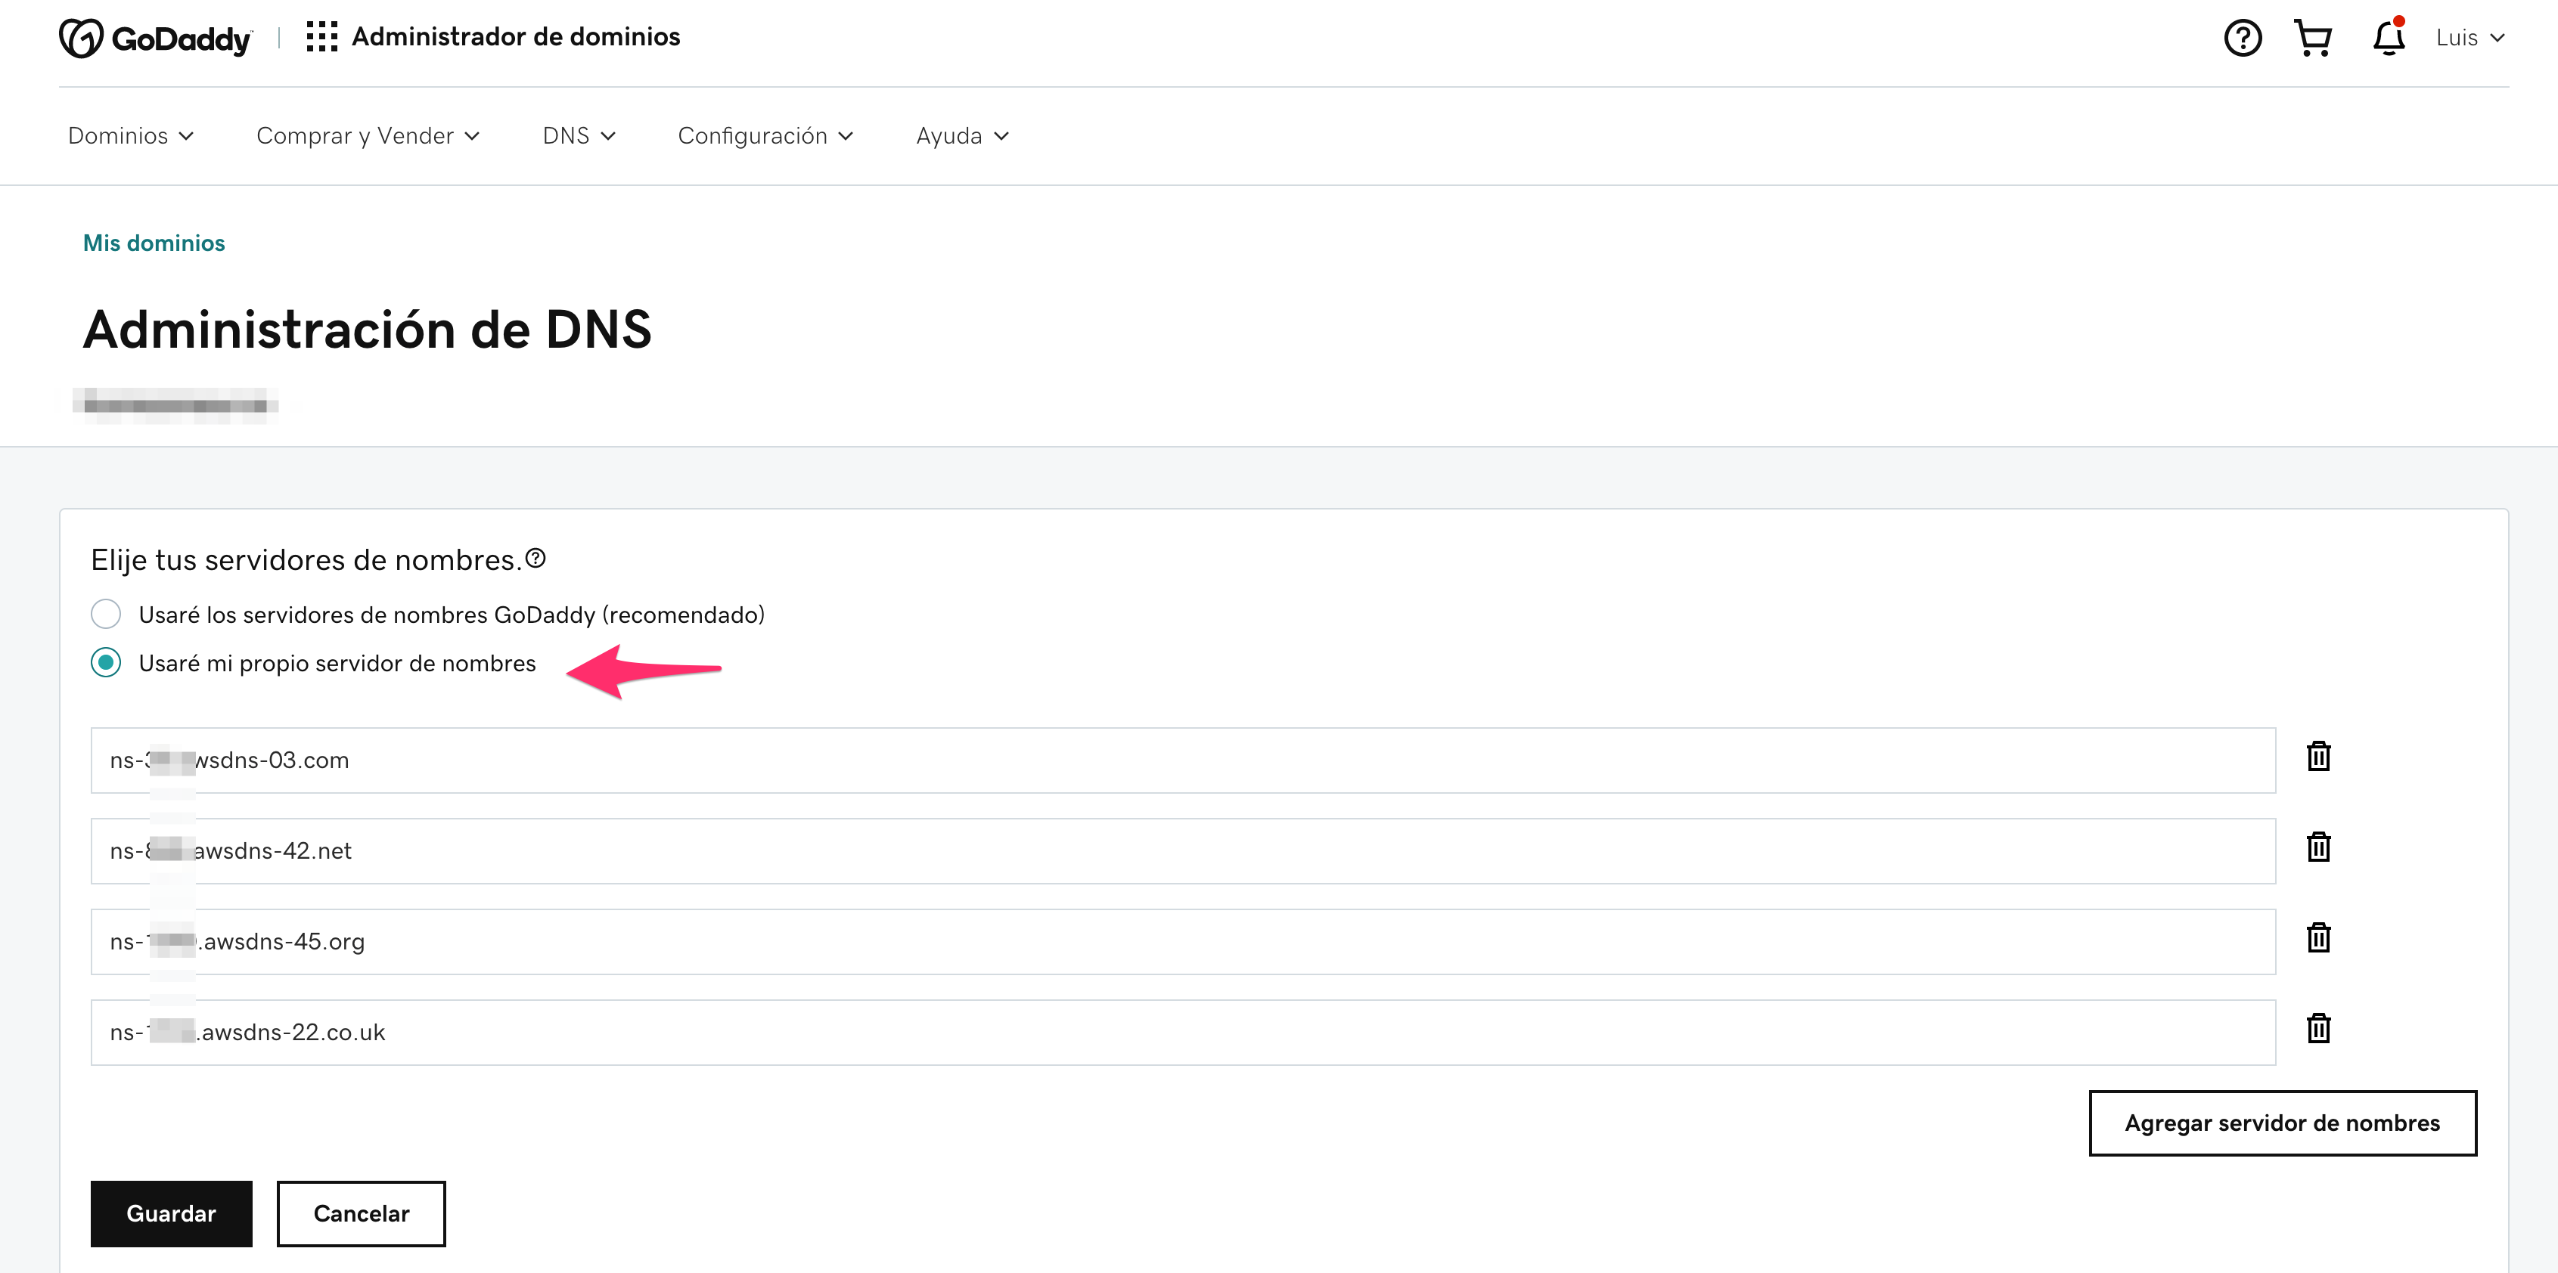Screen dimensions: 2558x1273
Task: Open the shopping cart
Action: click(2313, 38)
